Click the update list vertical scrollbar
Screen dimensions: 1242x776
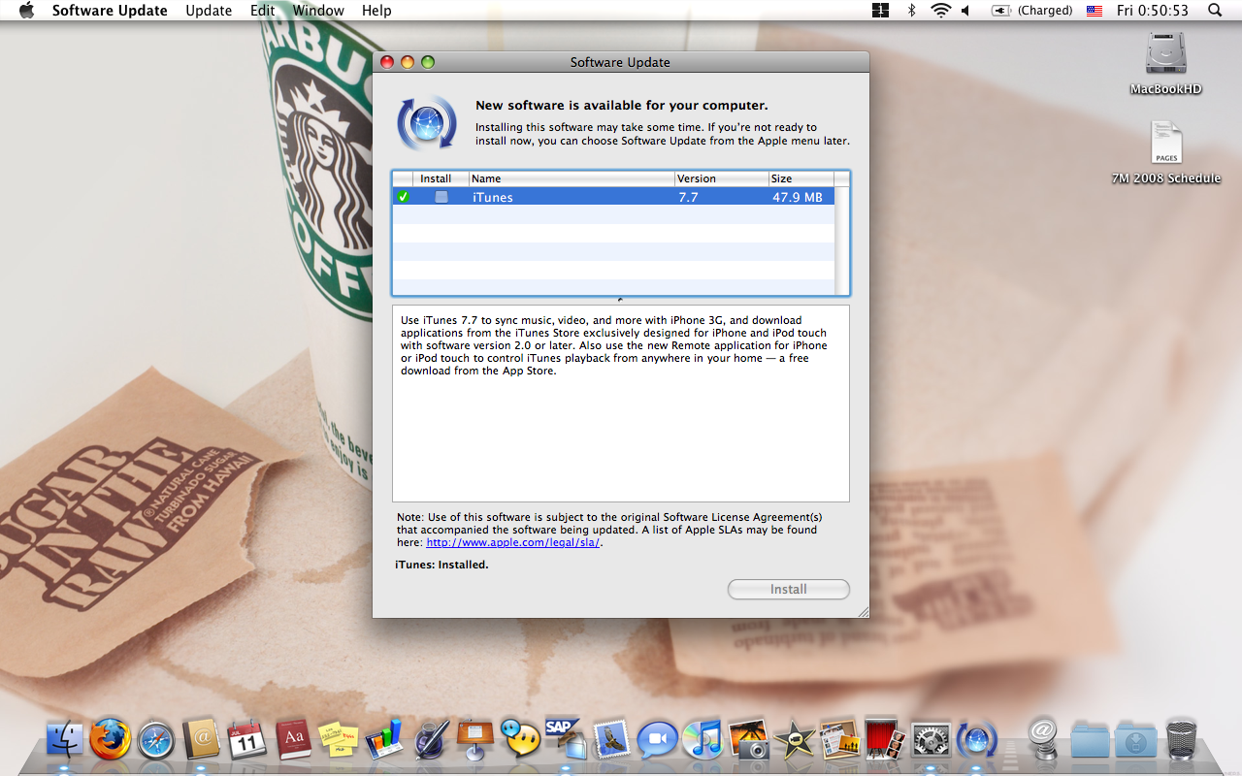[x=841, y=241]
